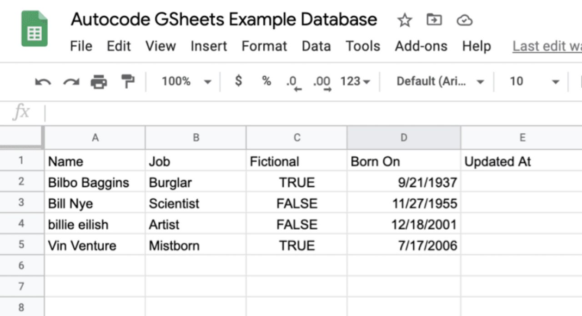This screenshot has width=582, height=316.
Task: Open the Default (Arial) font dropdown
Action: coord(440,81)
